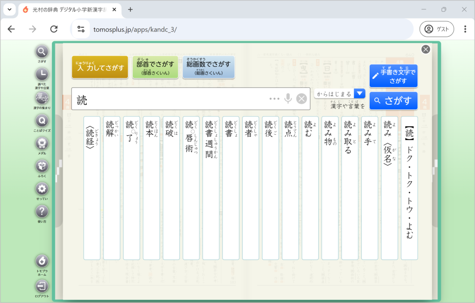
Task: Clear the search field text
Action: coord(302,99)
